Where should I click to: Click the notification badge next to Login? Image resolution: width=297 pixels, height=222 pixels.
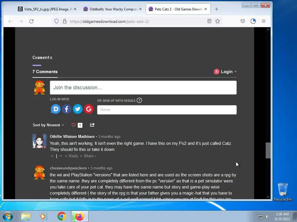click(216, 72)
